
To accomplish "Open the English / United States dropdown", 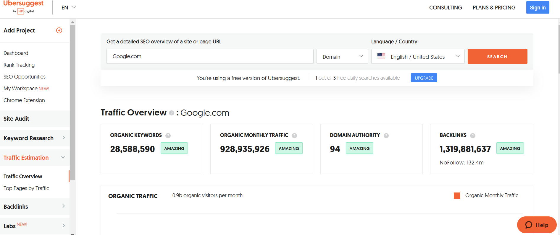I will 418,56.
